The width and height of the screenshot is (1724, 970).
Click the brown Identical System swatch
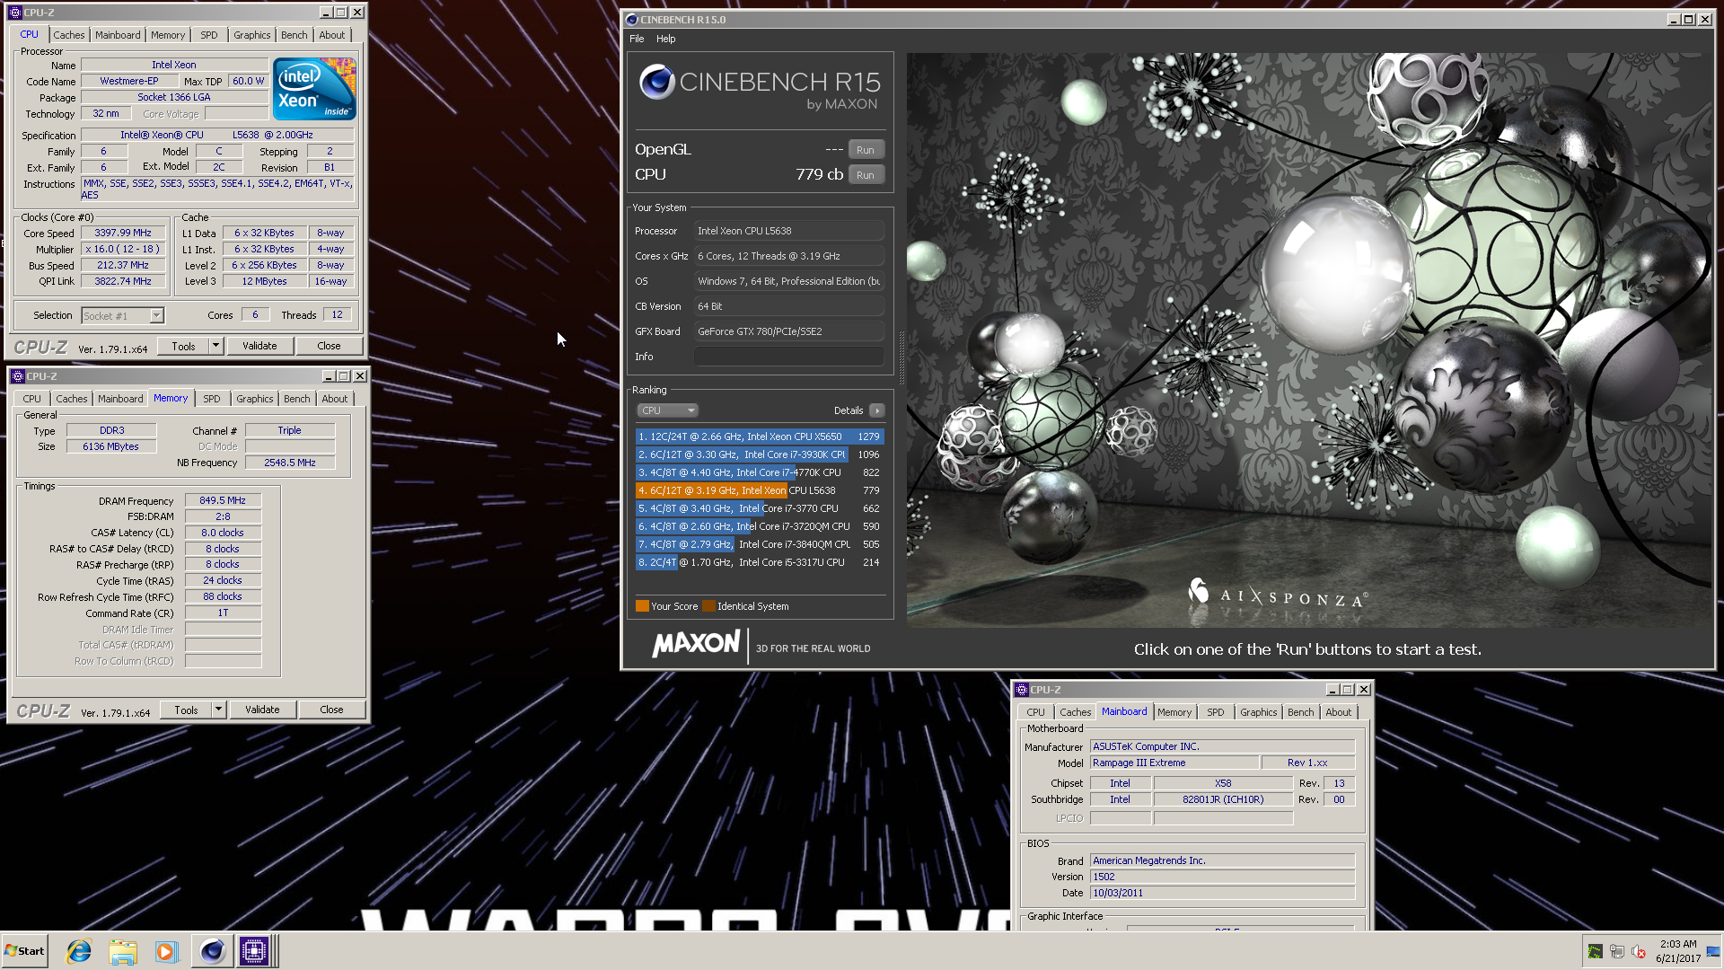tap(708, 606)
